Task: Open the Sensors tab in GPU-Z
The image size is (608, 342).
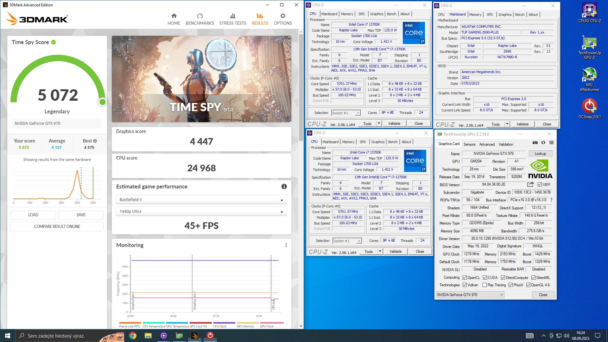Action: 469,144
